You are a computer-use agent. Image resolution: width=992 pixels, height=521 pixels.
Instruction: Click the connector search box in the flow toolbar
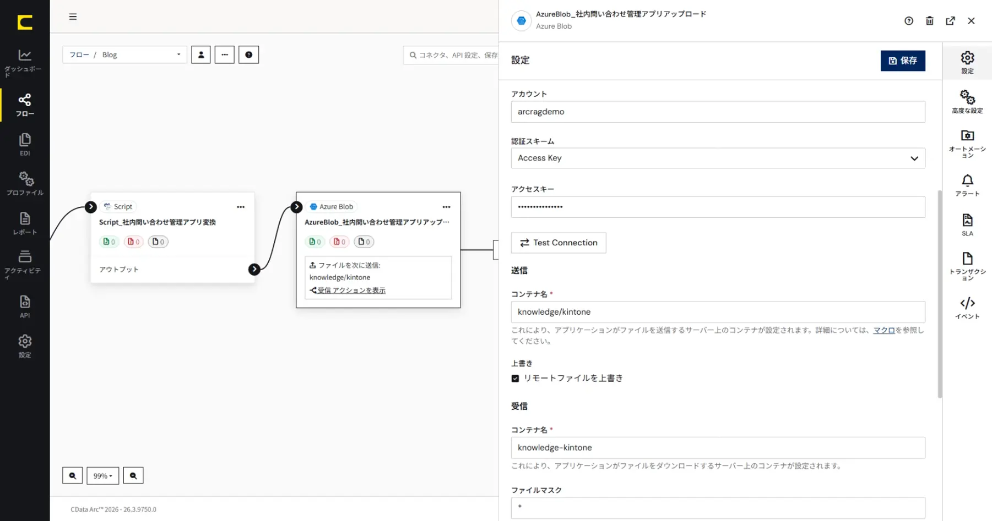point(452,55)
